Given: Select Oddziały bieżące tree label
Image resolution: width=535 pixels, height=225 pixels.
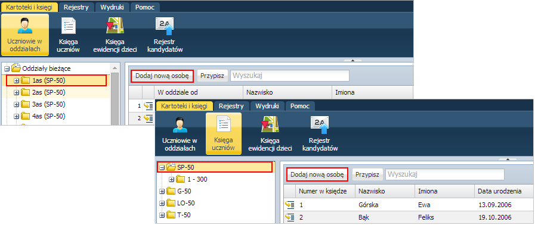Looking at the screenshot, I should (47, 68).
